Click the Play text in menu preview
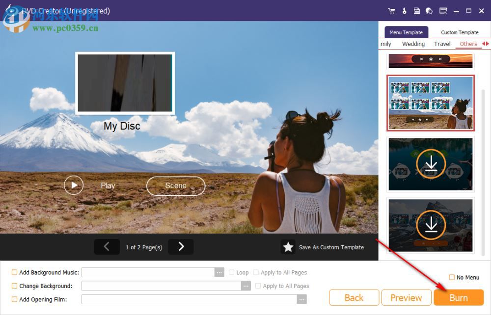 coord(108,185)
